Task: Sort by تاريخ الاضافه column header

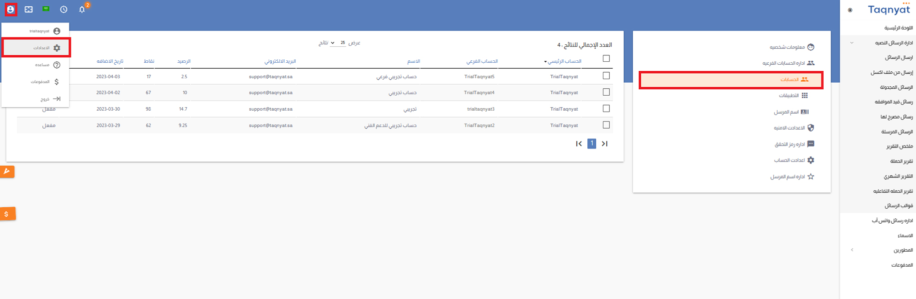Action: point(110,61)
